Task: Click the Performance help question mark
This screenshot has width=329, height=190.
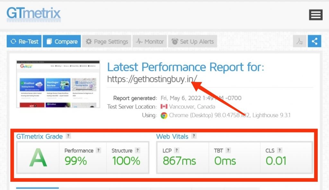Action: 98,150
